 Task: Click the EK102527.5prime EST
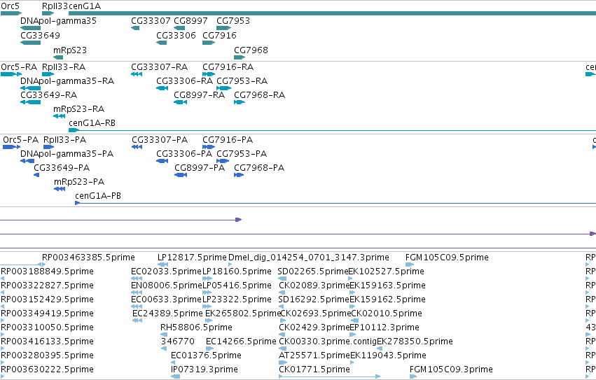(x=350, y=279)
